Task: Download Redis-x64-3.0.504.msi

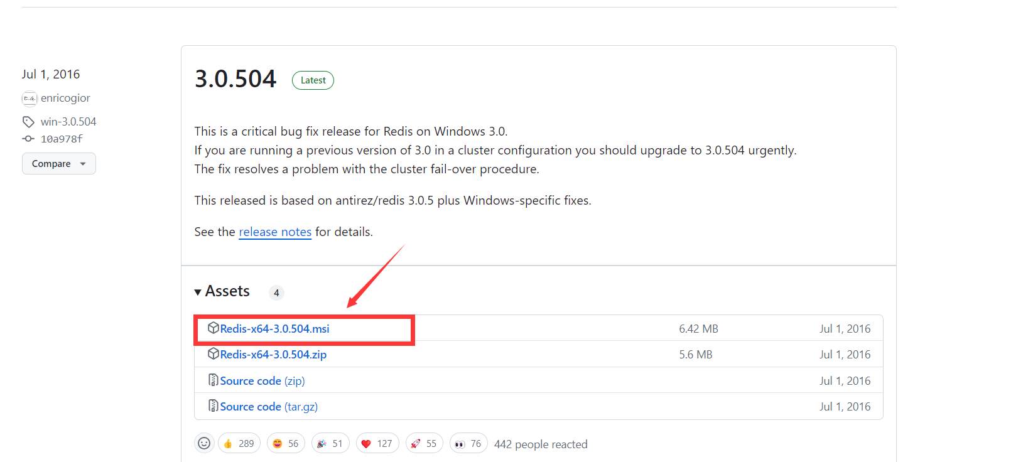Action: pyautogui.click(x=274, y=329)
